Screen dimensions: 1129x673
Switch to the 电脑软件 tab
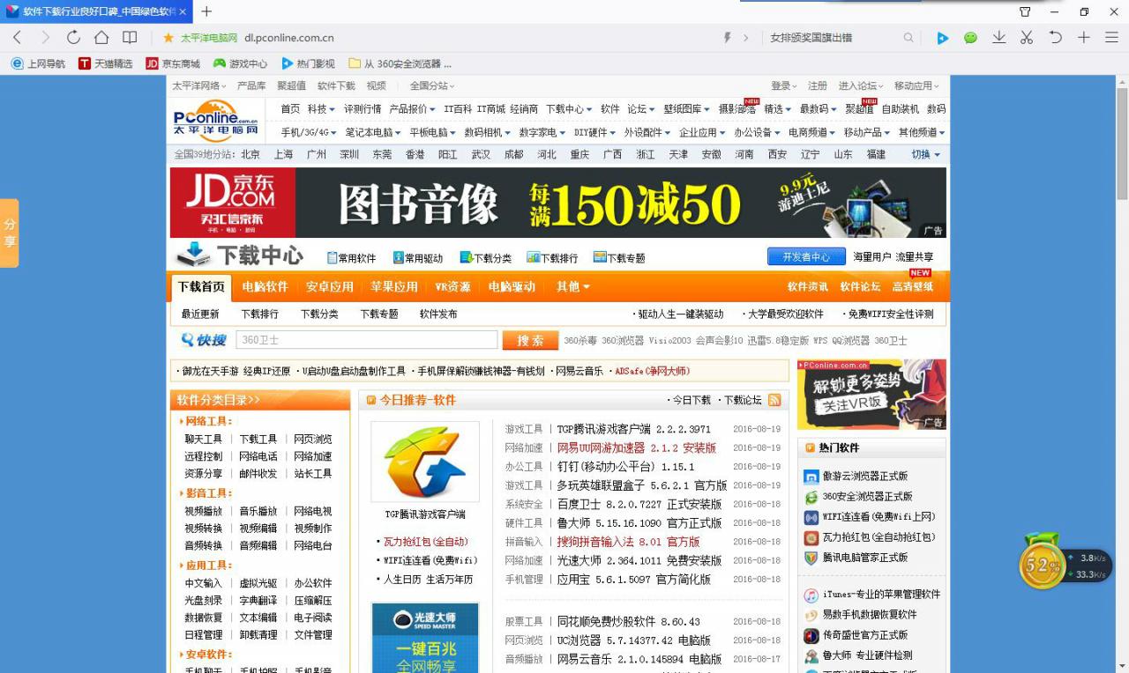click(x=265, y=287)
